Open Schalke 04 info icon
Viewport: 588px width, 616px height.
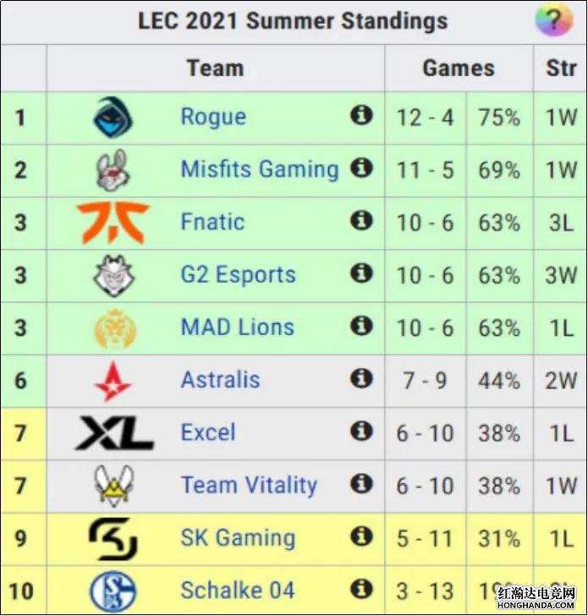tap(361, 589)
